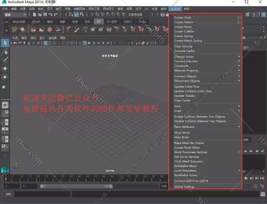267x204 pixels.
Task: Open Create Cloth option box
Action: [239, 18]
